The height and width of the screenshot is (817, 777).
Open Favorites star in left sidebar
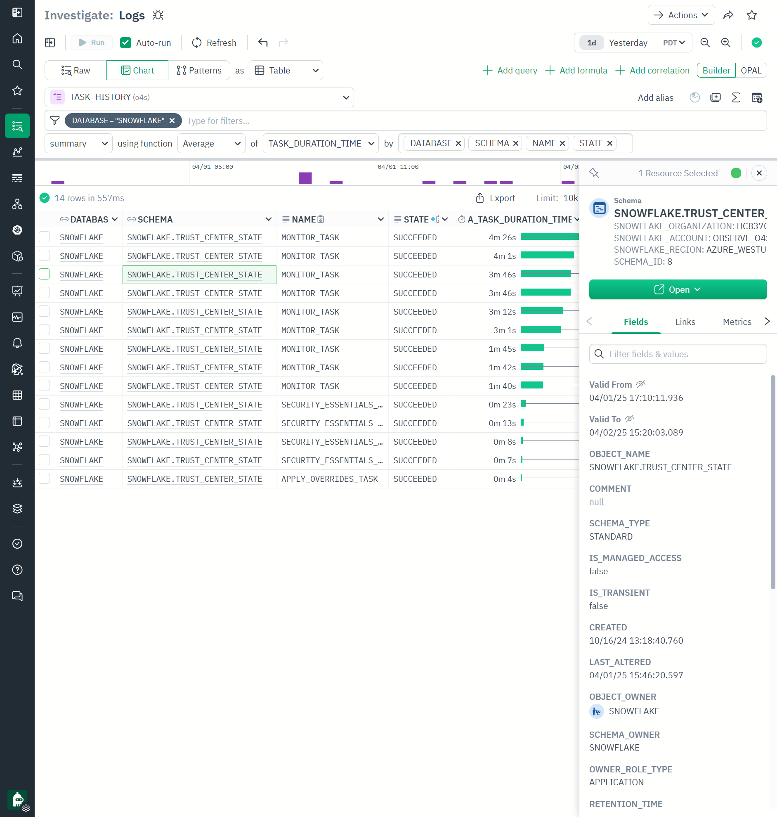pos(17,90)
